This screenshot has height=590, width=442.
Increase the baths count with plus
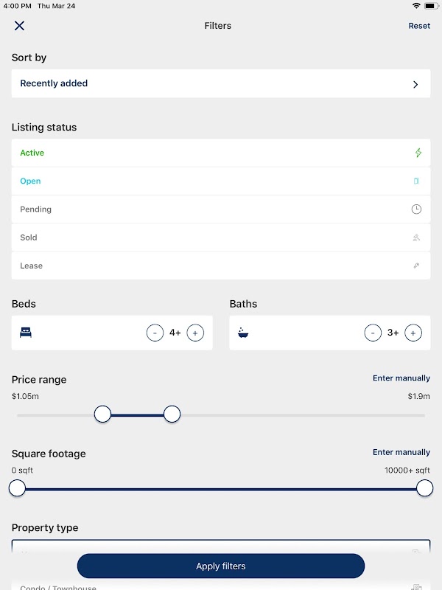414,333
